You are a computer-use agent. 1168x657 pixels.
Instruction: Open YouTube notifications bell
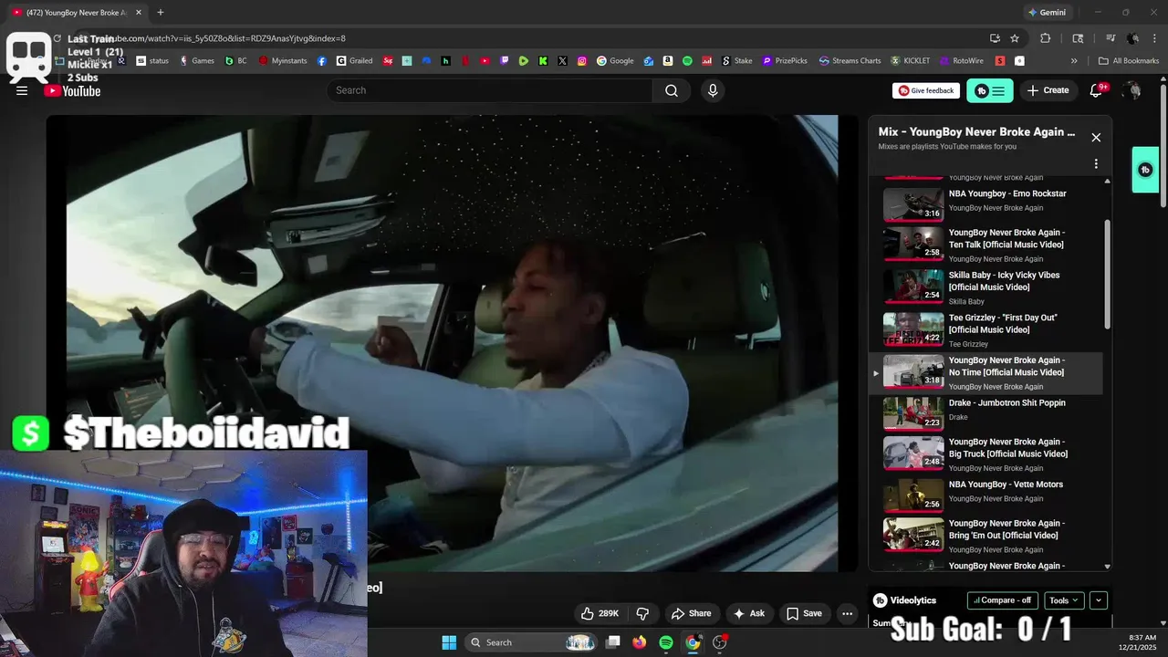1097,90
